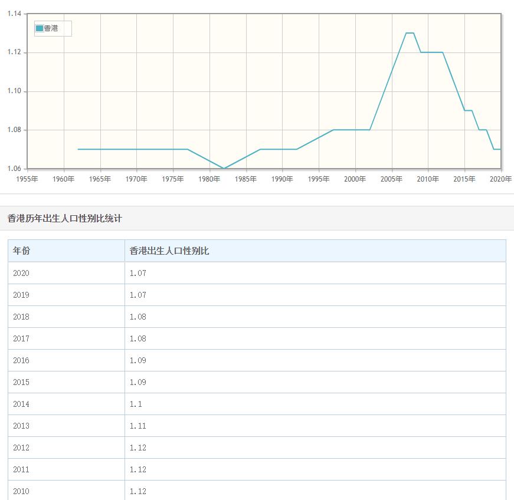Select the 1.08 value in the 2017 row
The width and height of the screenshot is (514, 500).
point(138,338)
